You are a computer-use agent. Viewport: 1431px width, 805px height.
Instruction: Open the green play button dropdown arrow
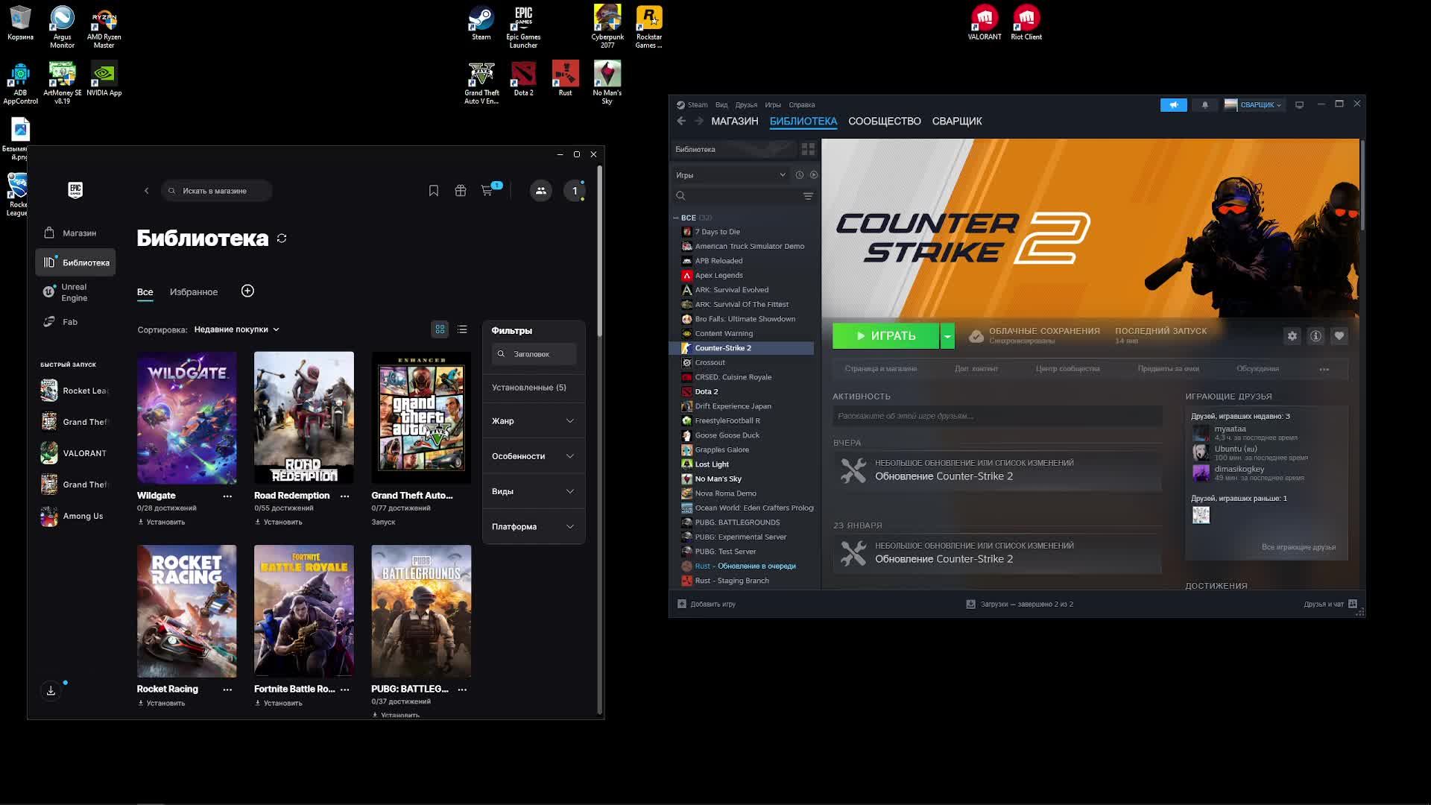point(947,336)
